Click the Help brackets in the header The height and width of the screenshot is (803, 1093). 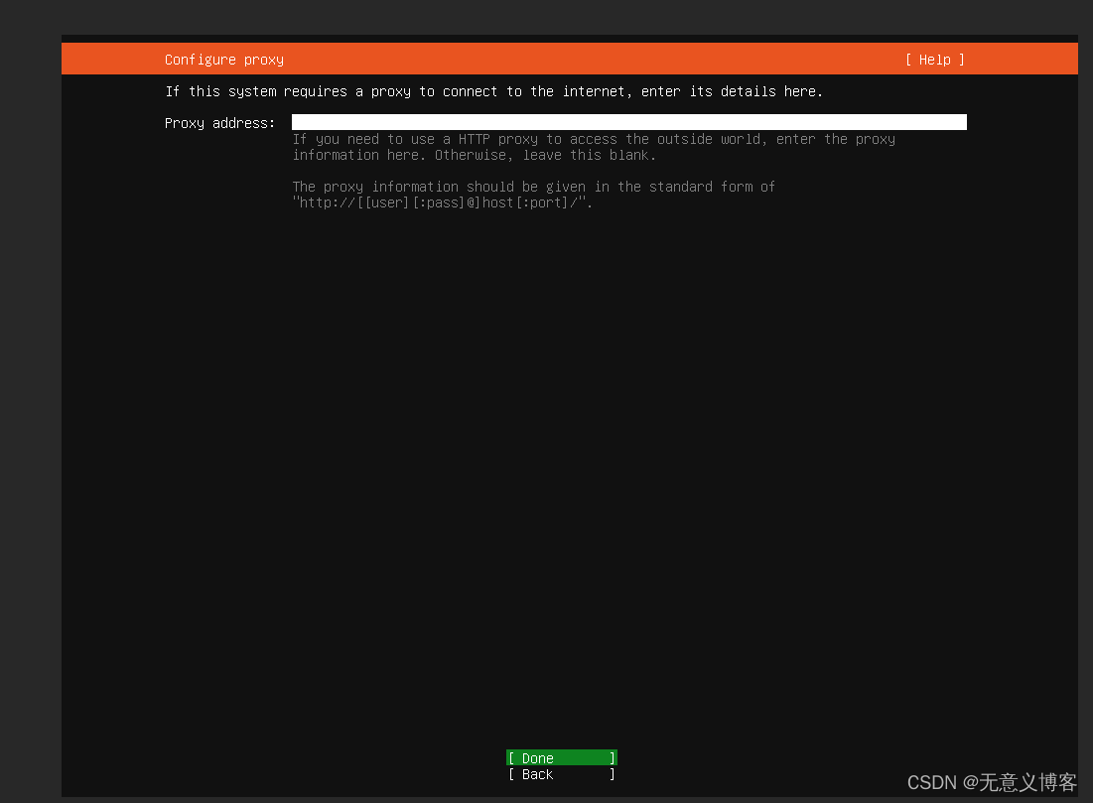(932, 60)
